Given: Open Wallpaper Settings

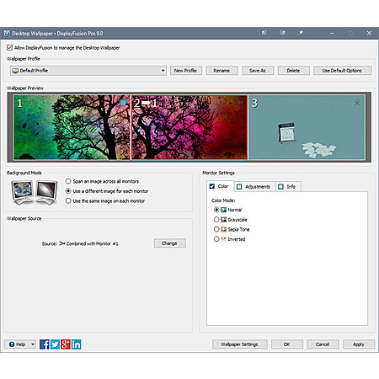Looking at the screenshot, I should coord(239,344).
